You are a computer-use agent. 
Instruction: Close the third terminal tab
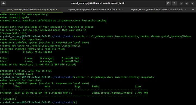186,9
